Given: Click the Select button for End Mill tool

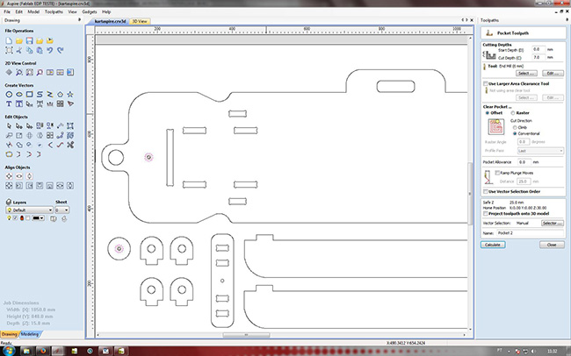Looking at the screenshot, I should pyautogui.click(x=526, y=74).
